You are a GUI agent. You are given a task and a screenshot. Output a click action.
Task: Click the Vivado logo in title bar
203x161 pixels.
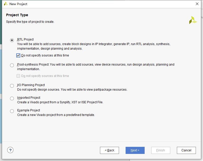click(x=6, y=4)
